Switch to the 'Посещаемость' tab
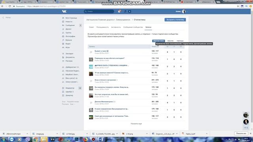253x142 pixels. 102,27
